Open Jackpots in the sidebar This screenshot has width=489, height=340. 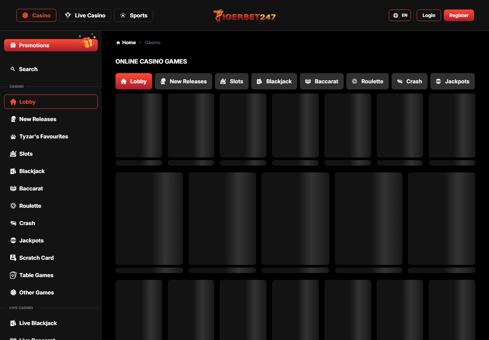51,240
